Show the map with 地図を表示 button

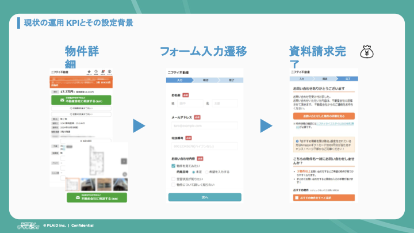pos(86,141)
